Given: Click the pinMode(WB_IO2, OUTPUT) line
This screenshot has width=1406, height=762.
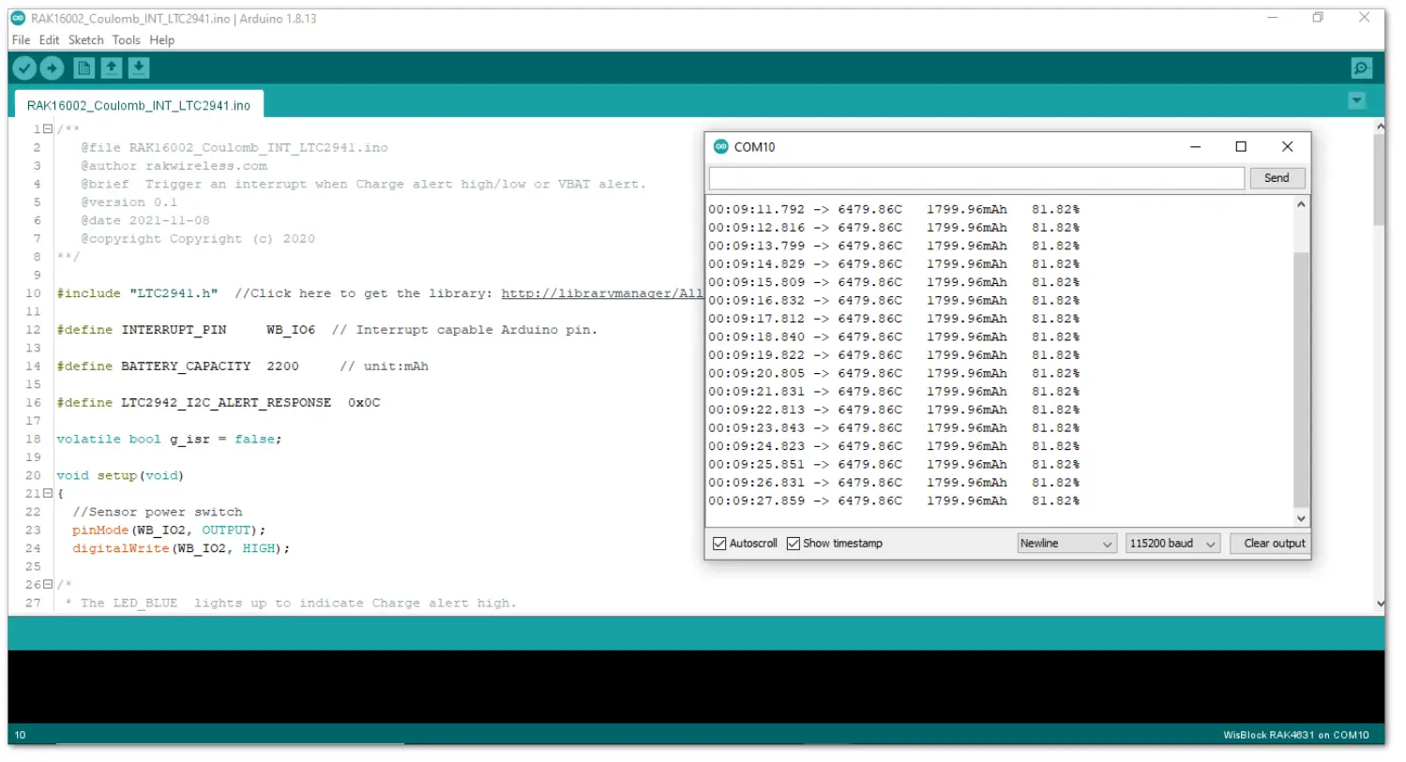Looking at the screenshot, I should coord(169,530).
